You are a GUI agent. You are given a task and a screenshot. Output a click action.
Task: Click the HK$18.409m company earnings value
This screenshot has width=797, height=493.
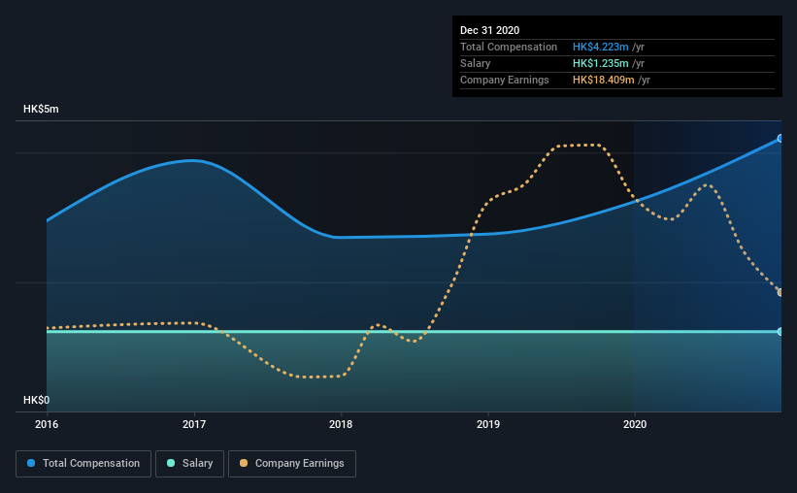(x=604, y=80)
